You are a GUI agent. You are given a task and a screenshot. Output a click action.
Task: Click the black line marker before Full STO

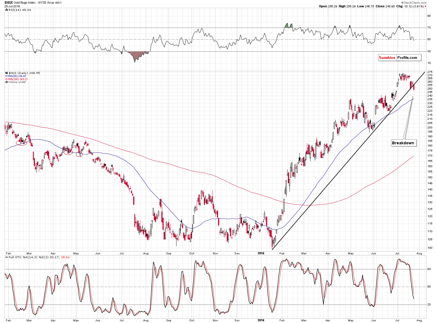click(x=7, y=257)
